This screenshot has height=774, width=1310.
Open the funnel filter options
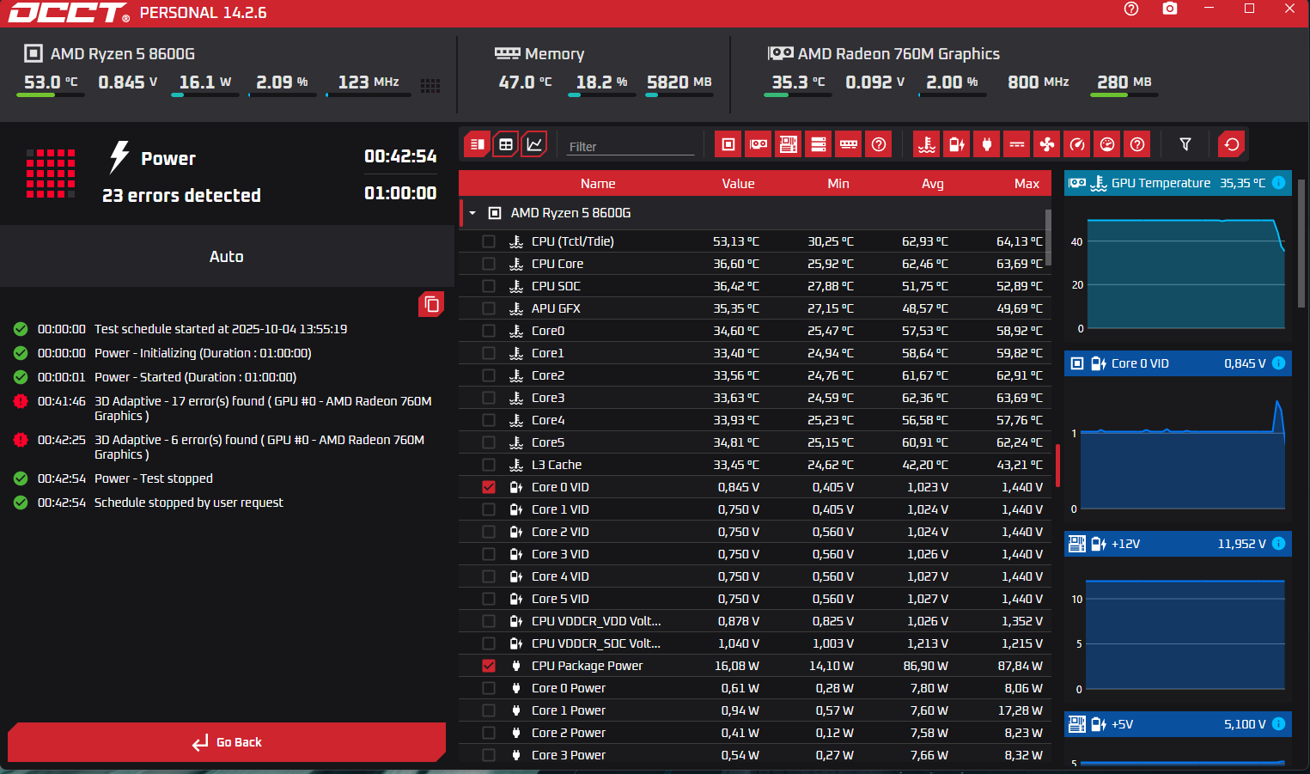click(x=1185, y=144)
